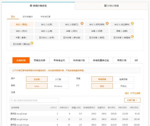The width and height of the screenshot is (150, 126).
Task: Click badge icon on 亚太东南 5 (雅加达)
Action: pyautogui.click(x=32, y=43)
